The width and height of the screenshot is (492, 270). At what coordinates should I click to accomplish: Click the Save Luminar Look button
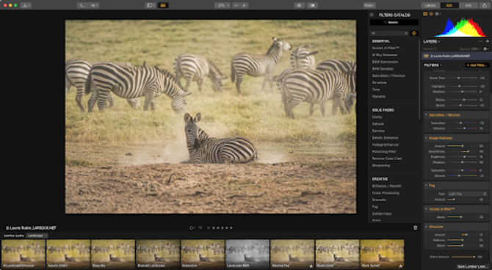click(x=473, y=266)
